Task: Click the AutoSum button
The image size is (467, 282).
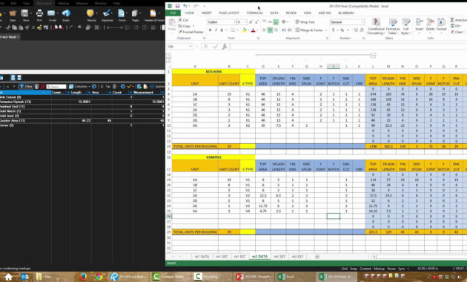Action: (x=458, y=20)
